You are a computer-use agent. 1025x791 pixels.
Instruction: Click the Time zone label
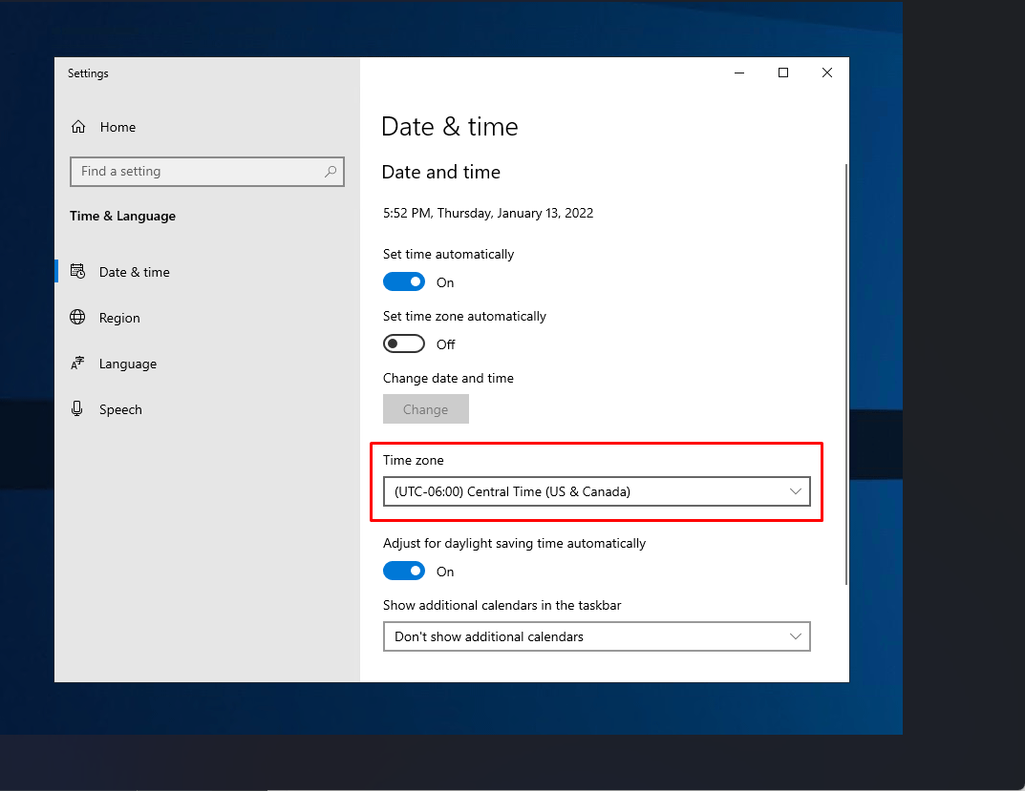coord(413,460)
